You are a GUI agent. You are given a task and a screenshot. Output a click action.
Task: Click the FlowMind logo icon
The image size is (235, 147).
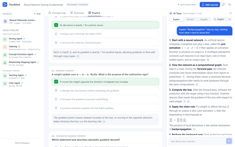(x=5, y=4)
